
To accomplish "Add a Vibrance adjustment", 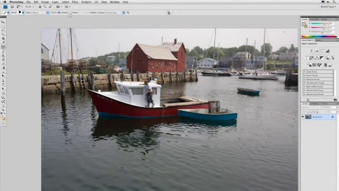I will (x=306, y=58).
